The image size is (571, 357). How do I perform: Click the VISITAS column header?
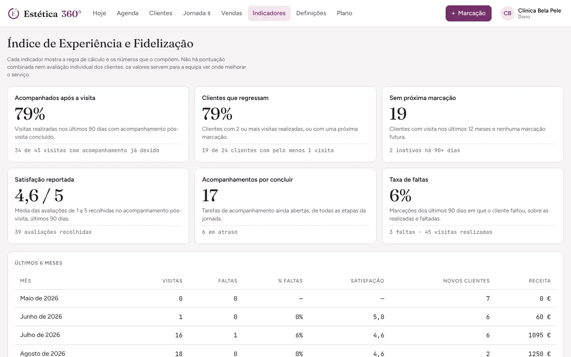172,281
